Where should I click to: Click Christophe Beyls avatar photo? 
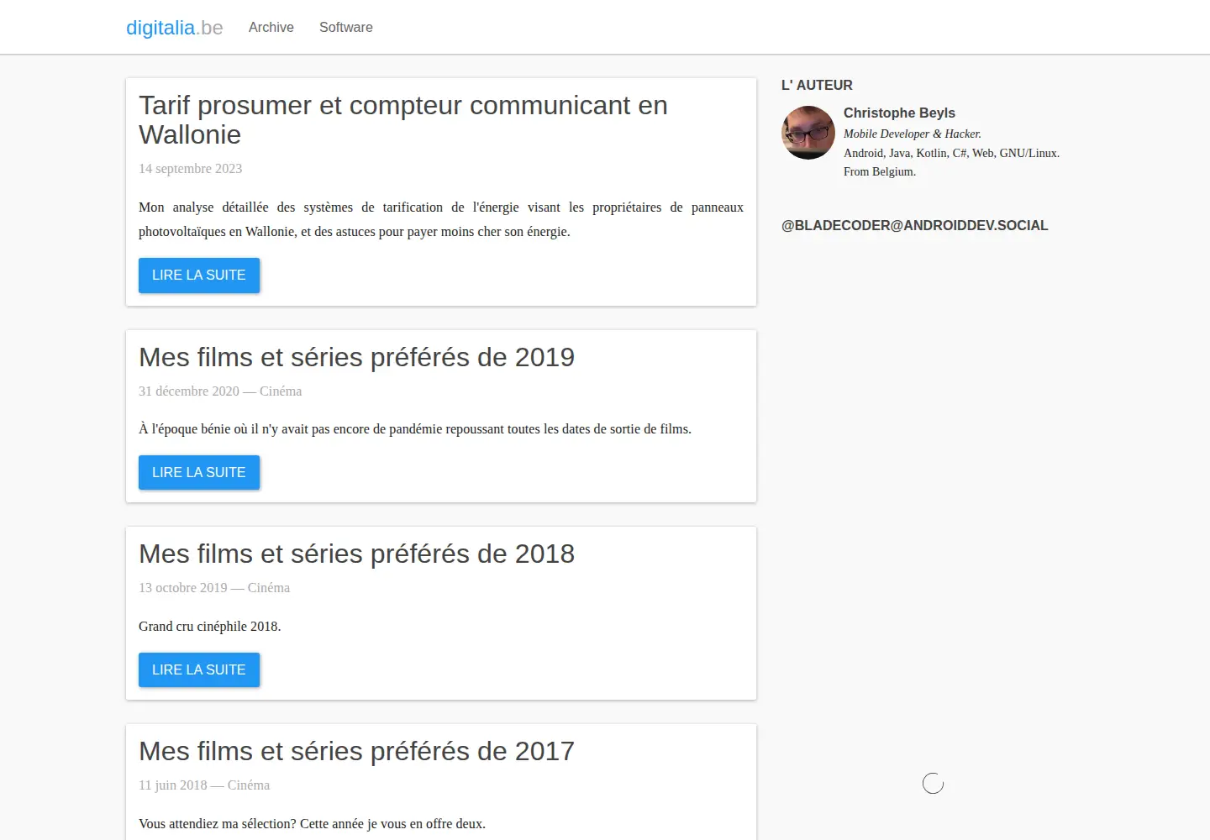pos(808,133)
